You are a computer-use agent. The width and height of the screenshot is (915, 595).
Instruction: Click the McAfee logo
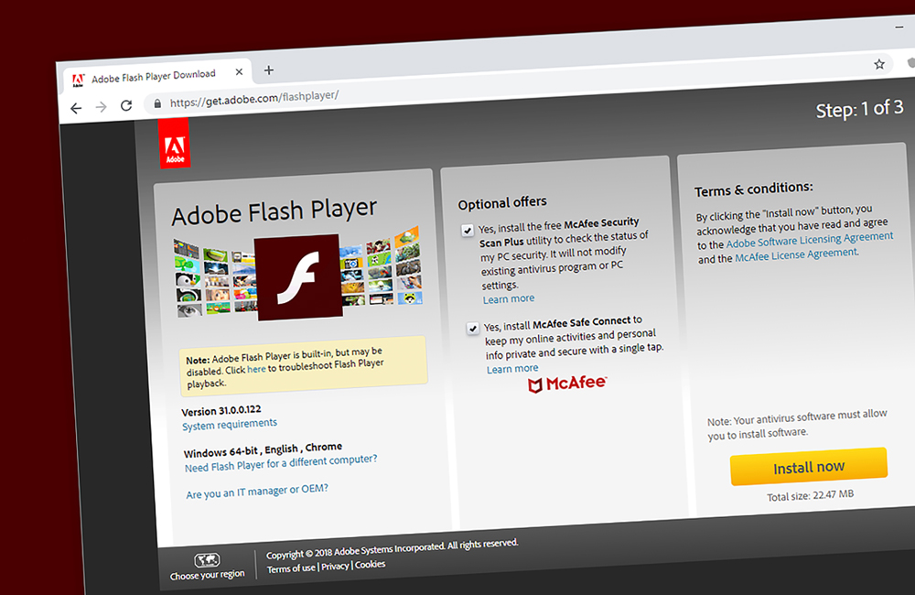click(567, 384)
